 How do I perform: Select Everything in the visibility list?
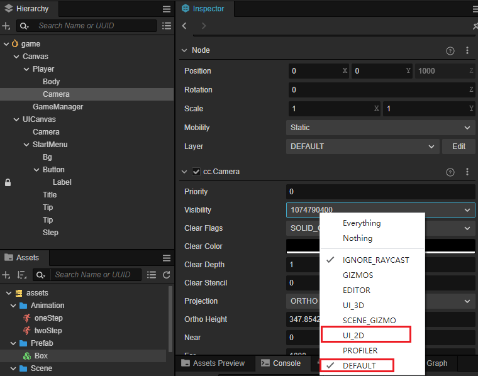pos(362,223)
